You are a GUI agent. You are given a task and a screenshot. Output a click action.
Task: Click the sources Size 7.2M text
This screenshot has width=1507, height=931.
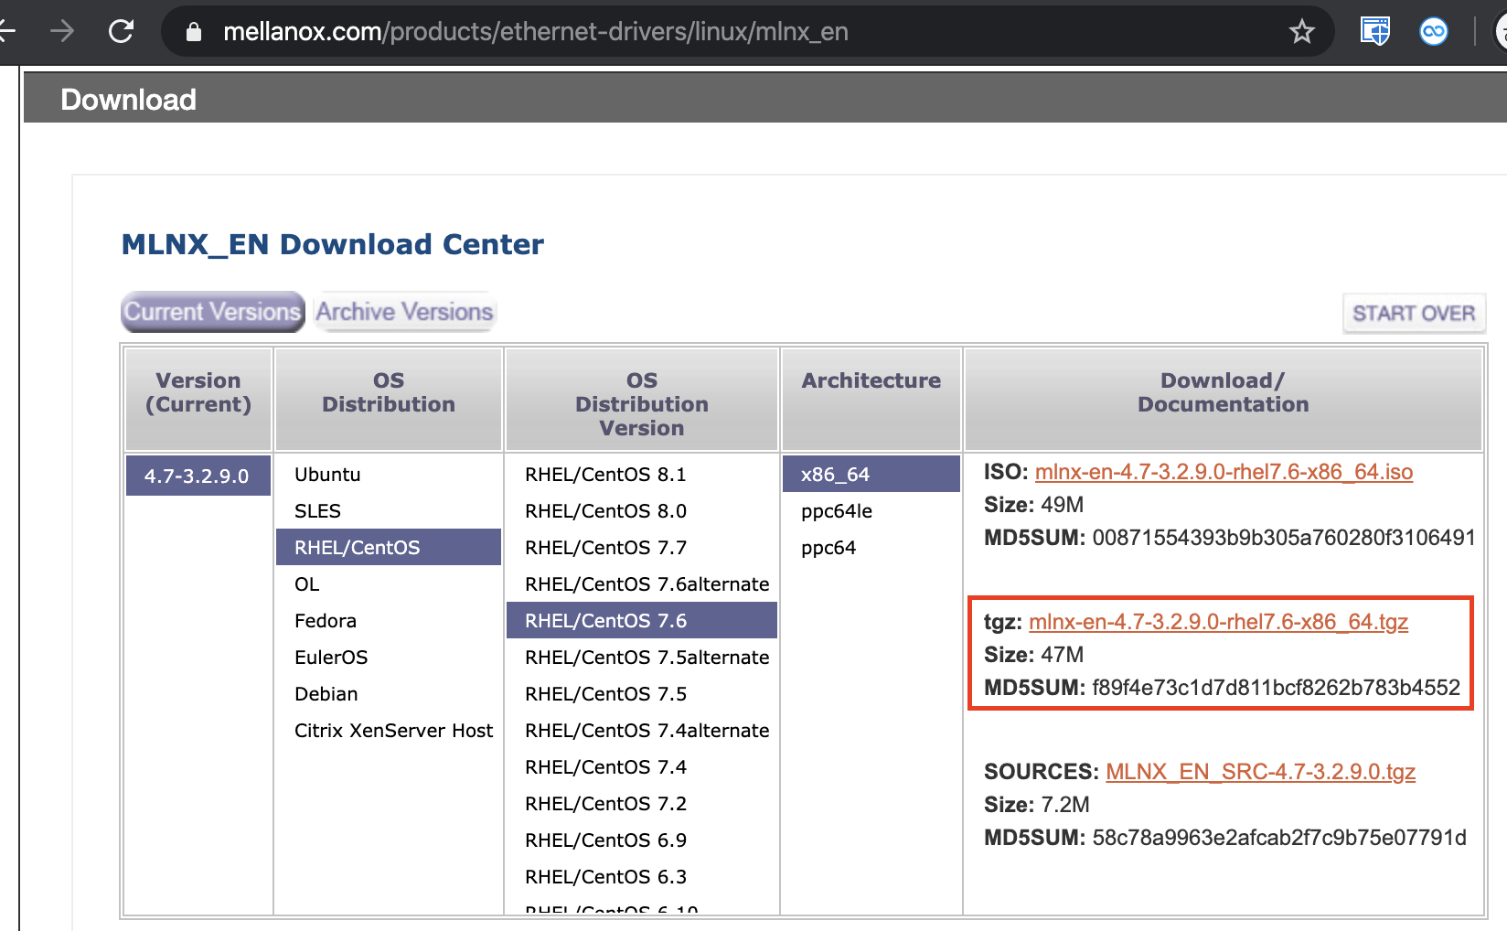click(1037, 805)
